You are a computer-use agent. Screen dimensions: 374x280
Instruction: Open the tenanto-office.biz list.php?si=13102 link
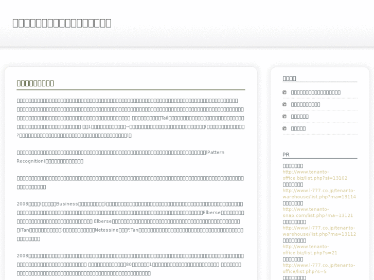(x=315, y=175)
